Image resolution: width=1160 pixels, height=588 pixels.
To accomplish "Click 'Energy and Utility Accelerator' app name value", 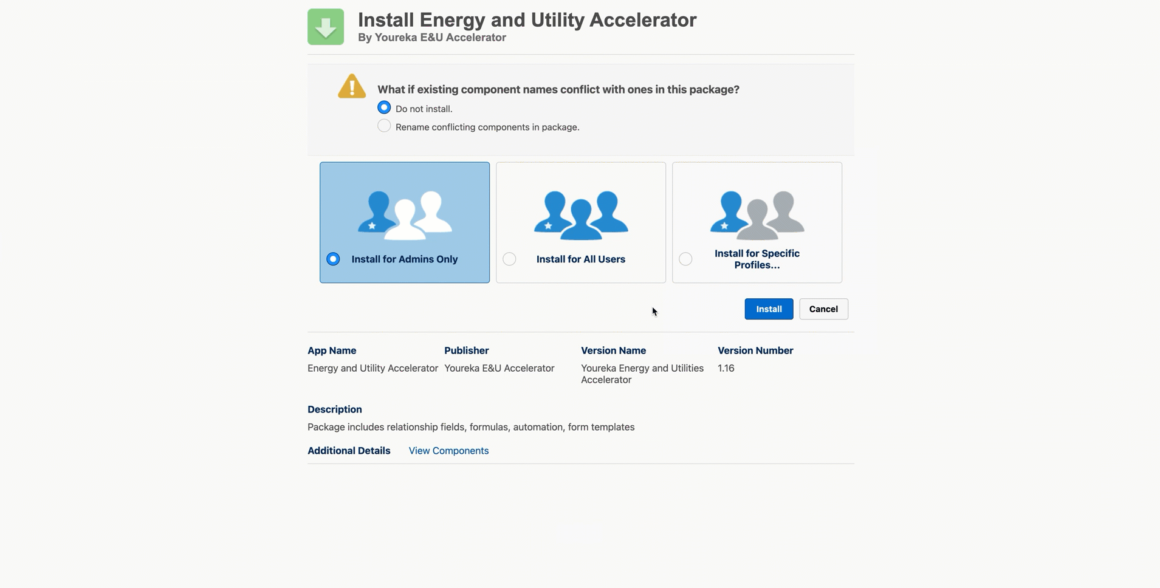I will (x=372, y=368).
